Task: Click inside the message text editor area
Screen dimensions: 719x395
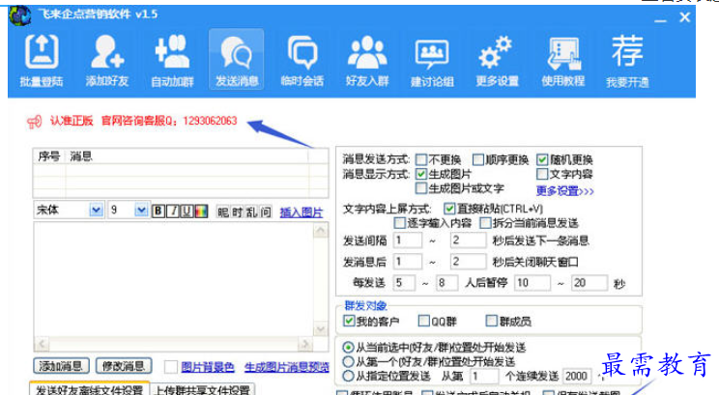Action: click(174, 279)
